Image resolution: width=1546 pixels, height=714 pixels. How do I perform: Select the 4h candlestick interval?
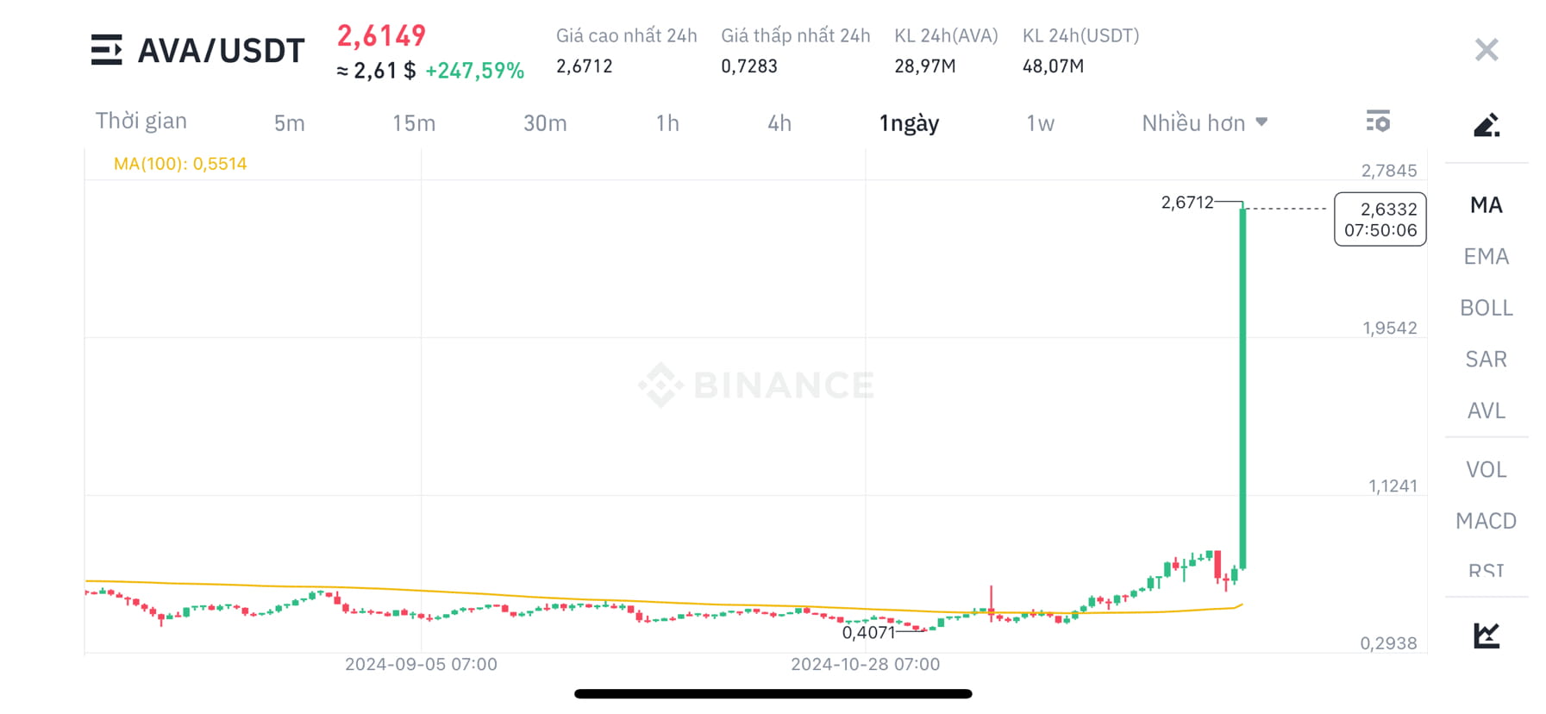779,122
